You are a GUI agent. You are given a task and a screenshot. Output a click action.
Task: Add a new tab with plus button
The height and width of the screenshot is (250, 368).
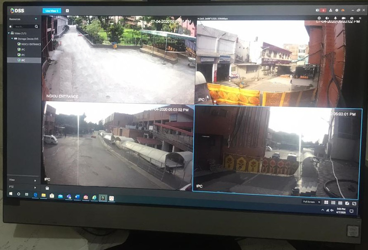pyautogui.click(x=67, y=11)
